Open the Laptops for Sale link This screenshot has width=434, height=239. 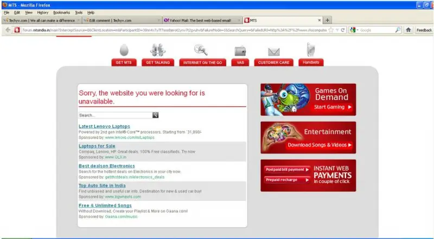[97, 146]
